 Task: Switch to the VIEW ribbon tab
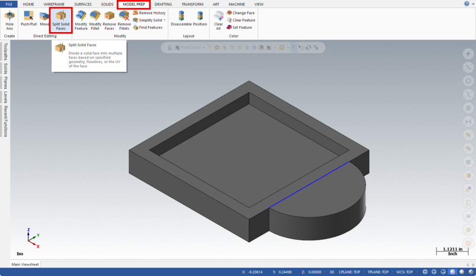(x=259, y=4)
